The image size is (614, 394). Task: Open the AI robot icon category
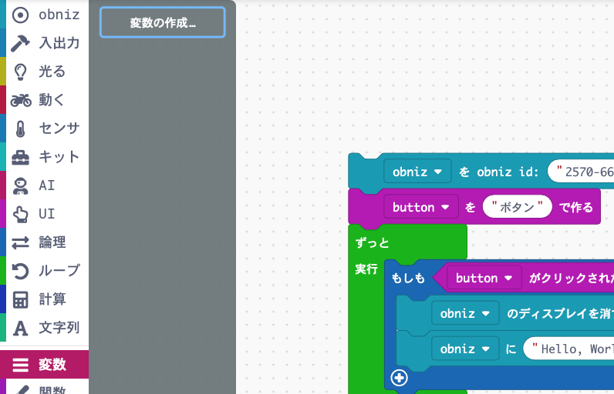click(x=21, y=185)
